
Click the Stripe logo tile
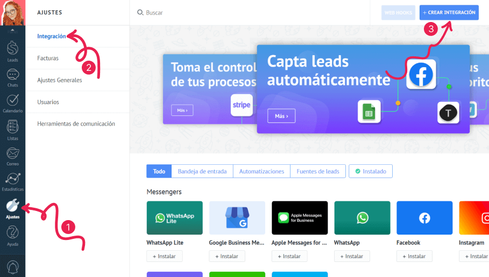click(242, 105)
